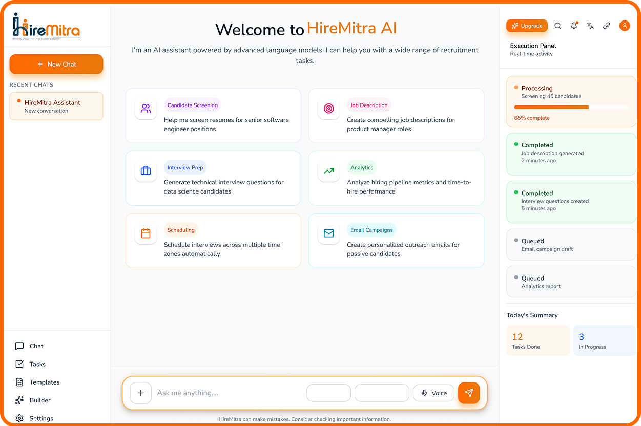Viewport: 641px width, 426px height.
Task: Select the HireMitra Assistant recent chat
Action: 56,106
